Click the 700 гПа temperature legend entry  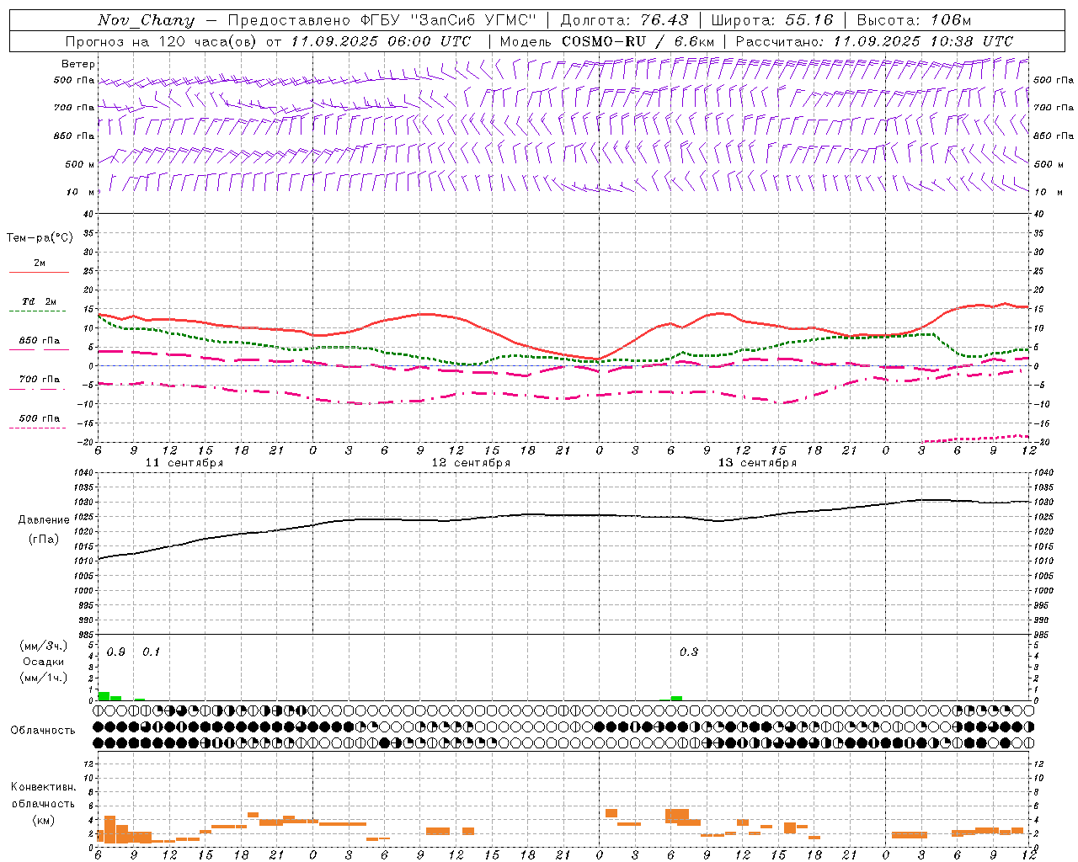pyautogui.click(x=39, y=380)
